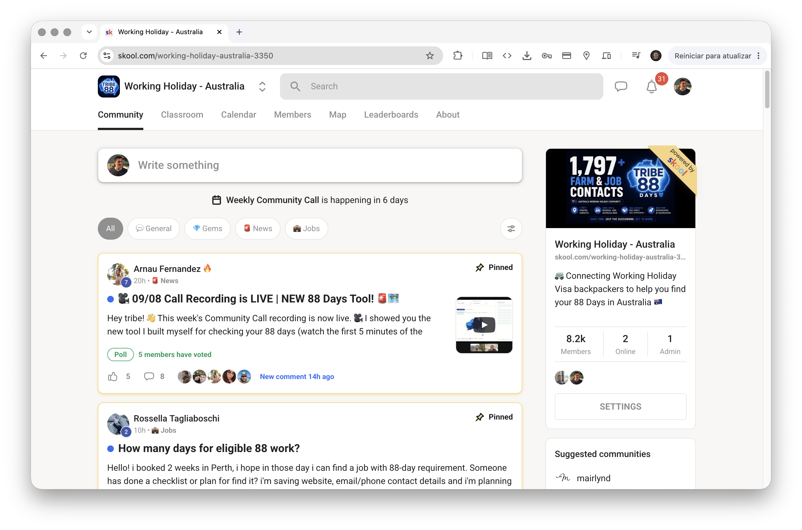Open the mairlynd suggested community
Screen dimensions: 802x530
coord(593,478)
